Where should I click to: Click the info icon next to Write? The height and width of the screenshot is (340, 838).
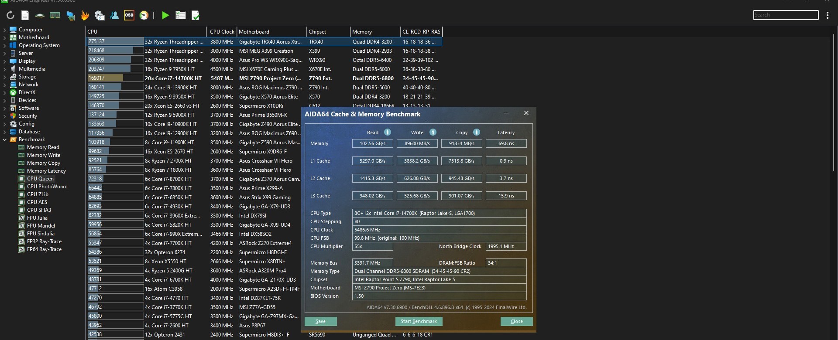433,132
